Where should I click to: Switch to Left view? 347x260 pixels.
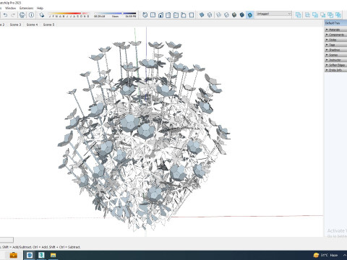pos(184,15)
